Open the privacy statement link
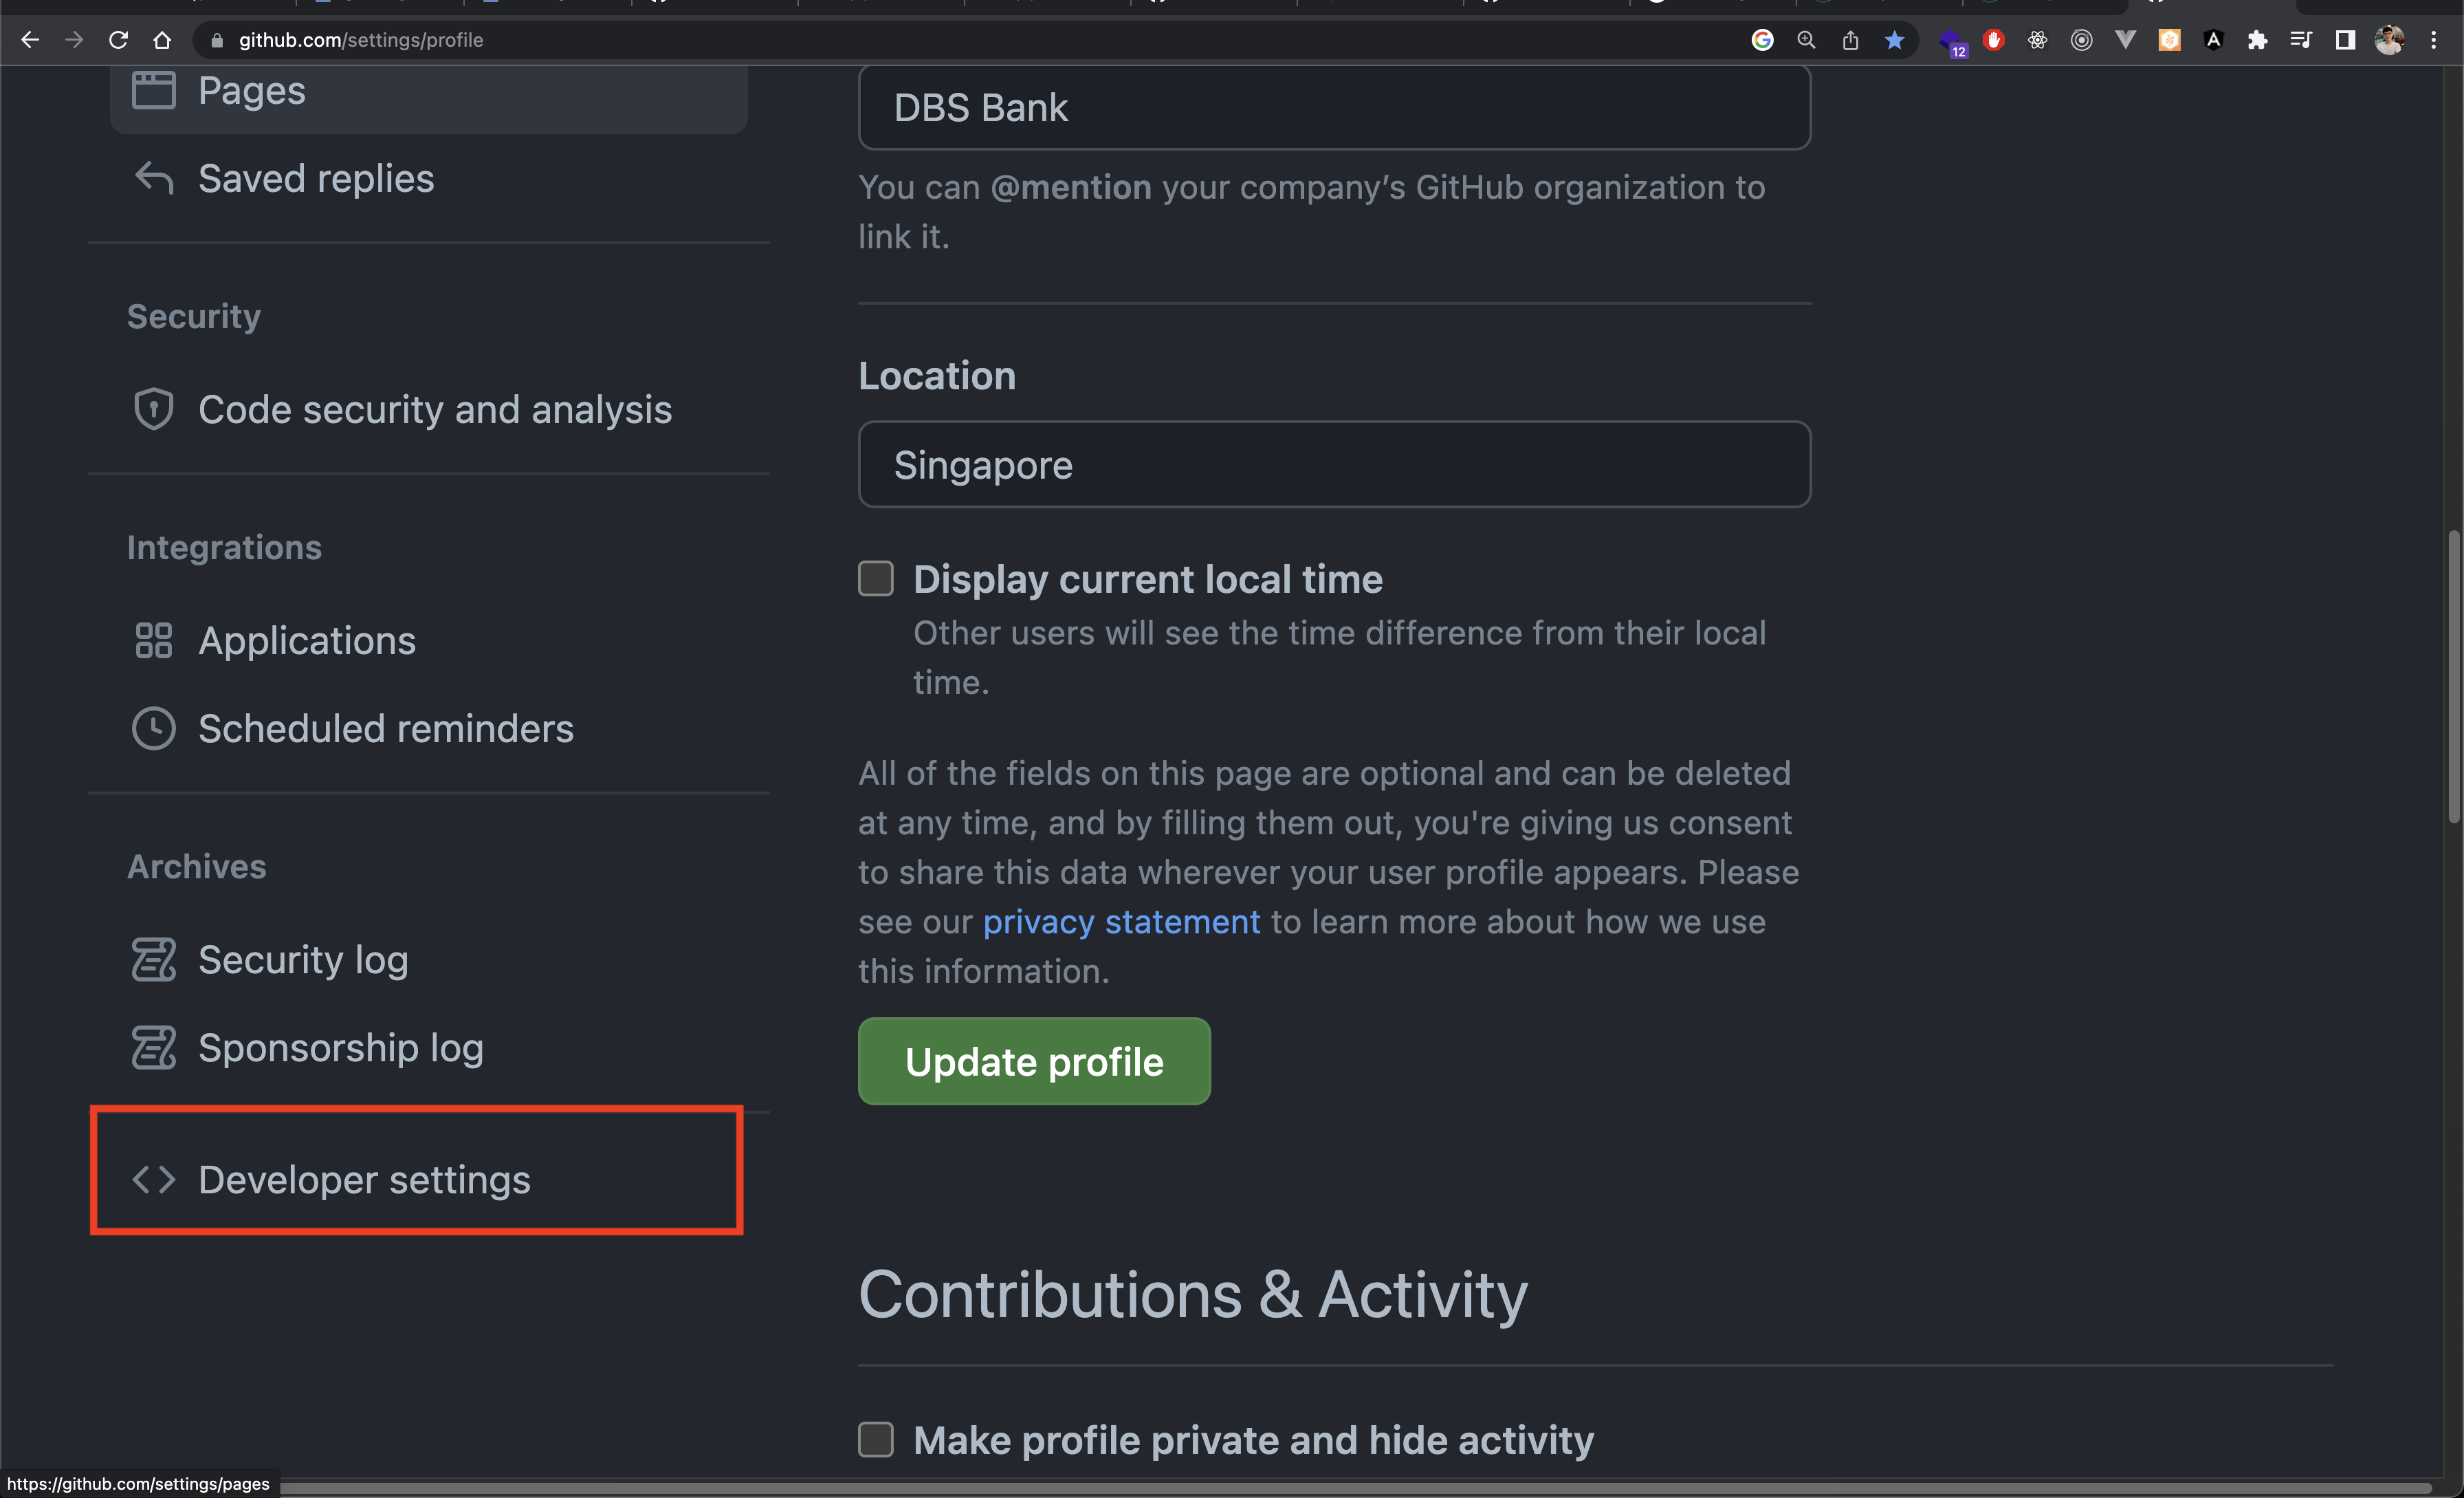The height and width of the screenshot is (1498, 2464). click(1120, 922)
